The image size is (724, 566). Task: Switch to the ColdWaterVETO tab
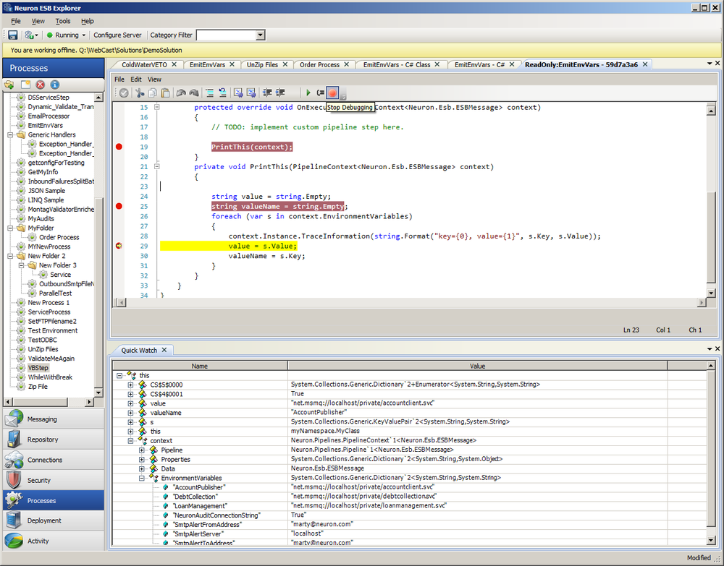coord(144,64)
